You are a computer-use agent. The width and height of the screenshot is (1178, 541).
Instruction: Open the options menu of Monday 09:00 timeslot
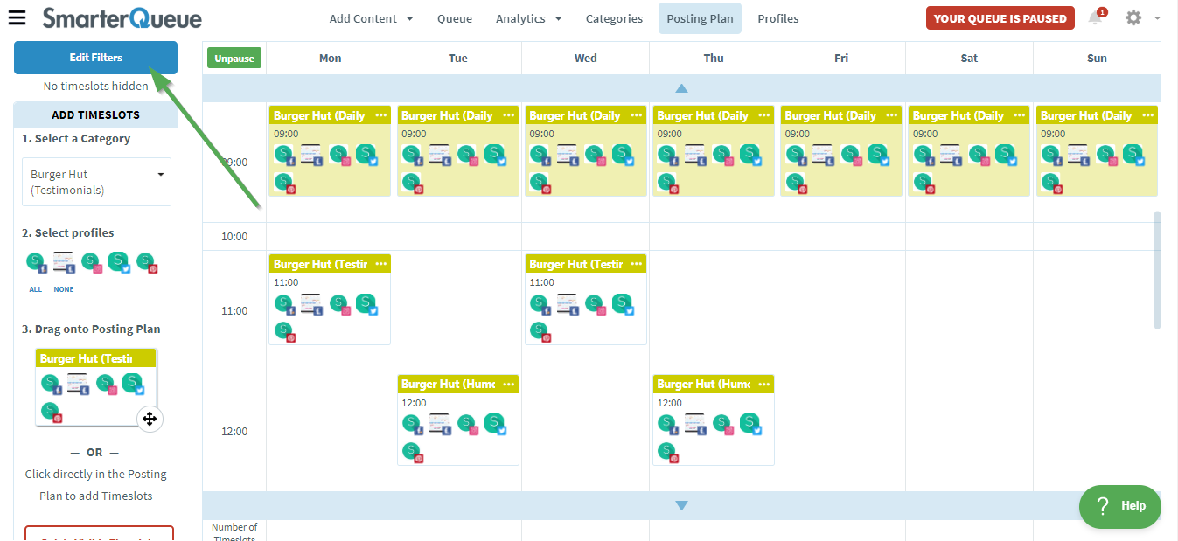[x=380, y=115]
